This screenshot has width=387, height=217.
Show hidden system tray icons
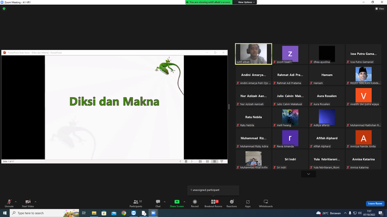[x=345, y=213]
